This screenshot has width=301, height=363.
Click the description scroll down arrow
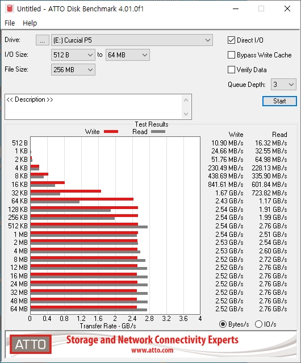186,114
